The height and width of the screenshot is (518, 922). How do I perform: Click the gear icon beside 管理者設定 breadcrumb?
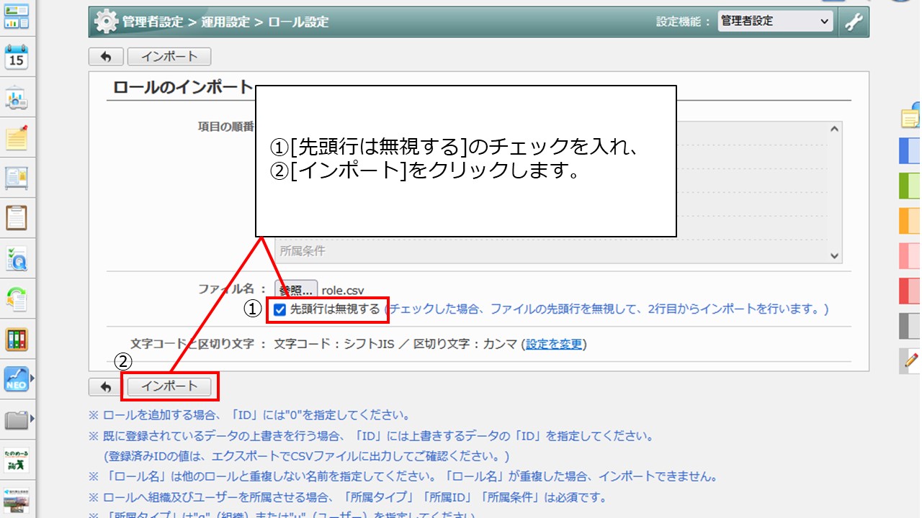[106, 22]
